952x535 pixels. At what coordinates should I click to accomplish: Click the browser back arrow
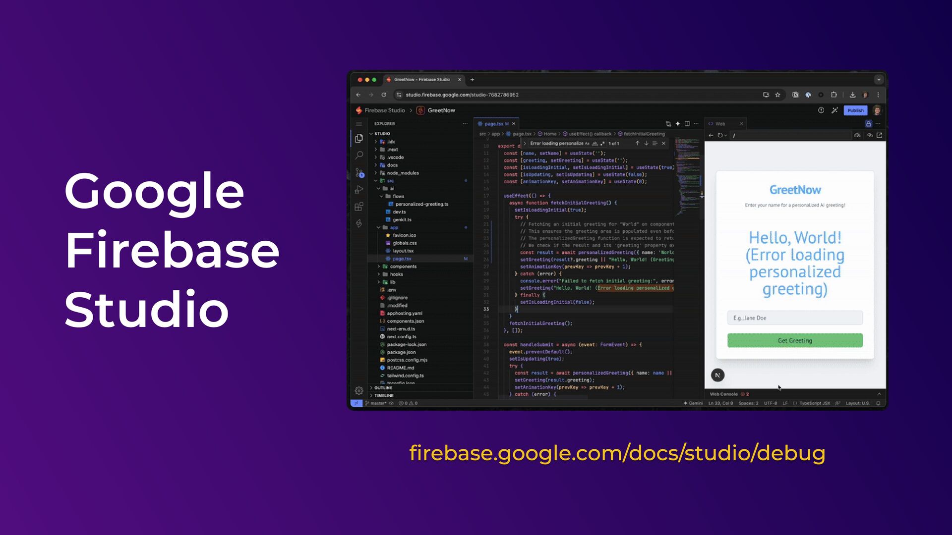click(x=358, y=95)
